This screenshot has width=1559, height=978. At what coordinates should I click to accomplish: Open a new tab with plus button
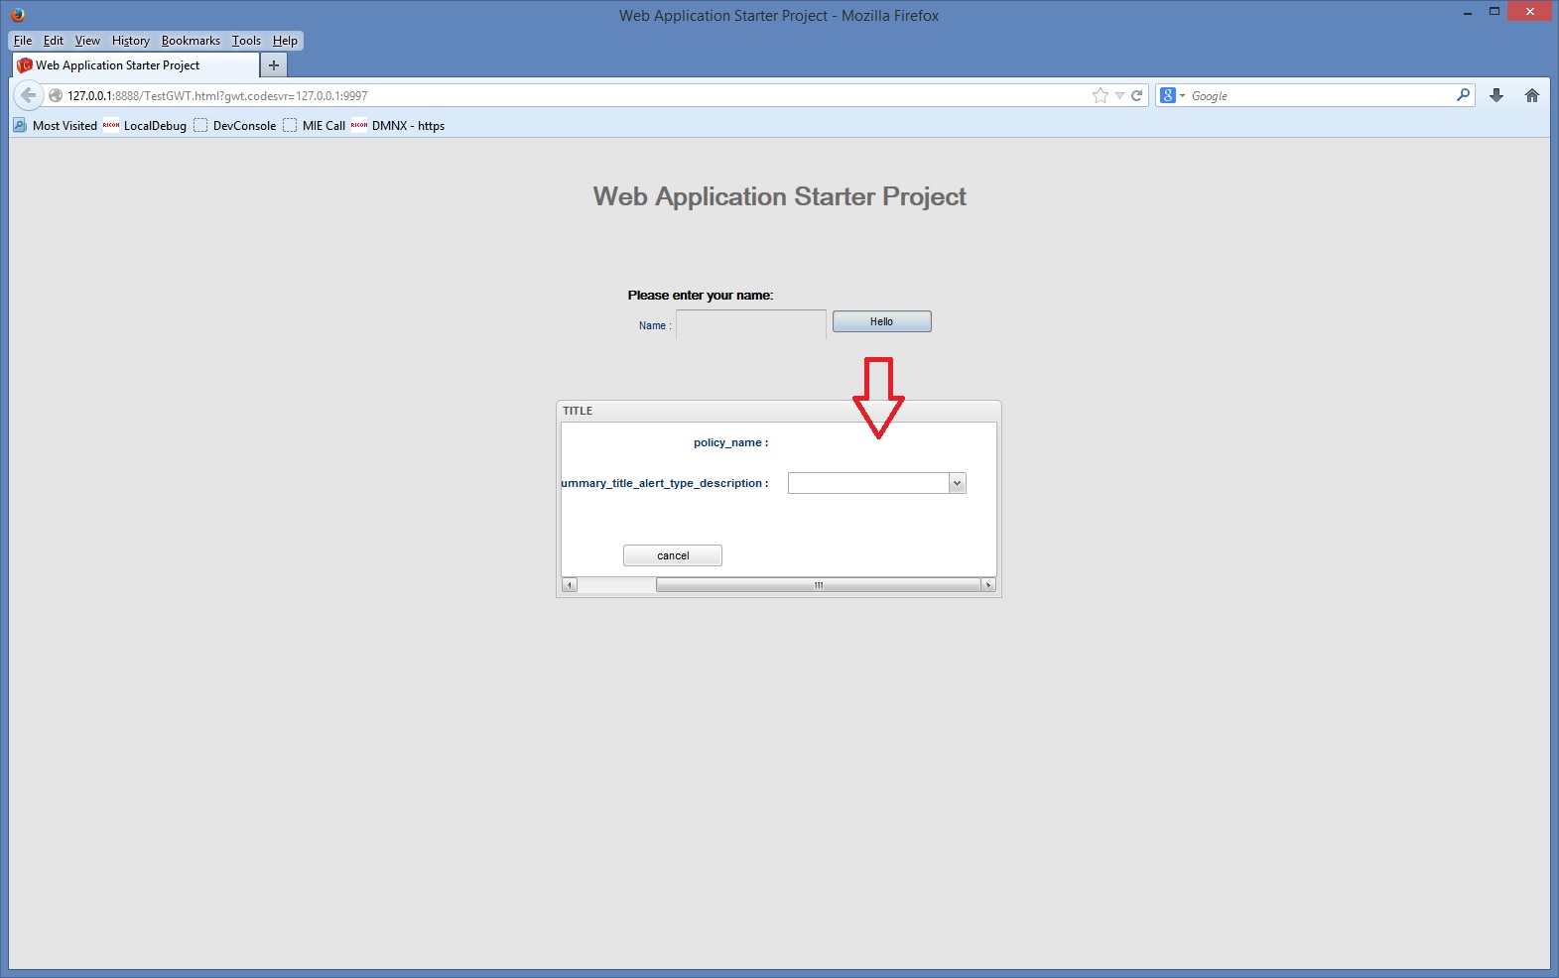[274, 65]
